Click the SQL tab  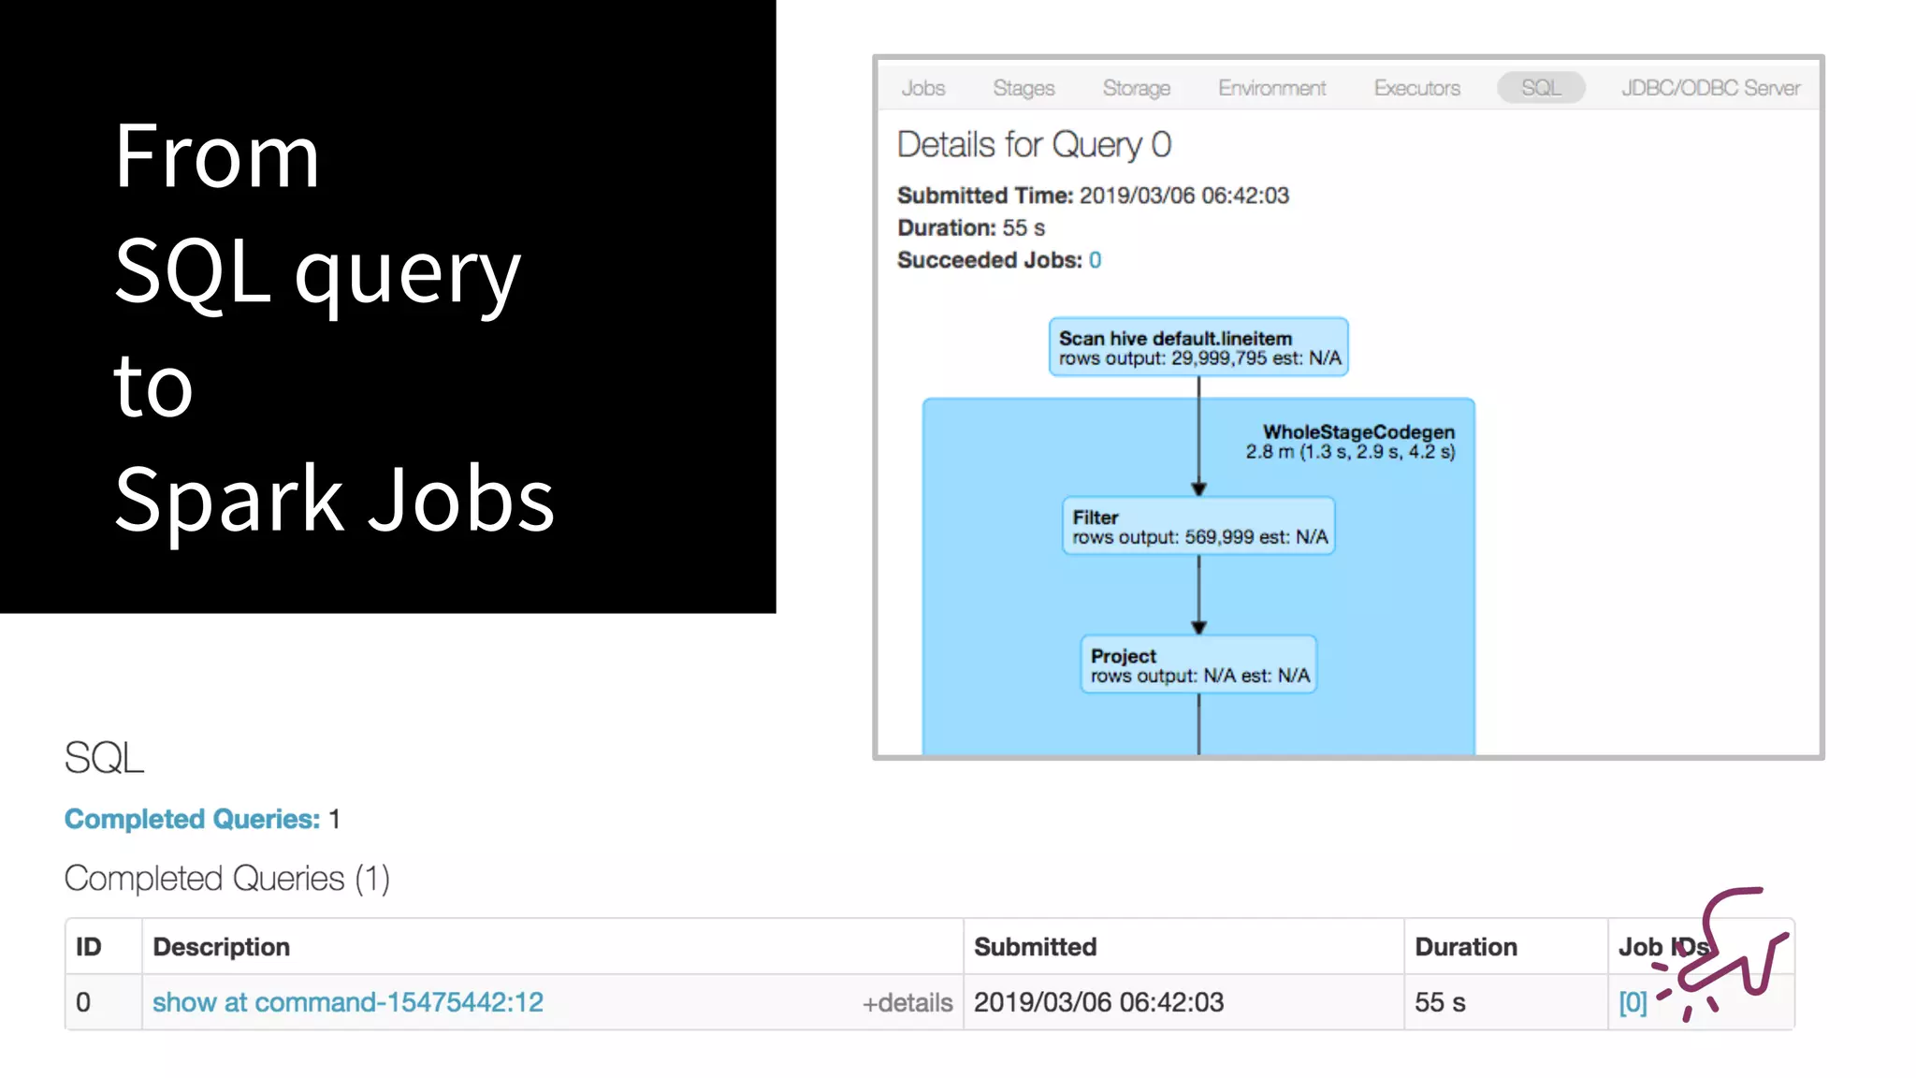[1541, 88]
